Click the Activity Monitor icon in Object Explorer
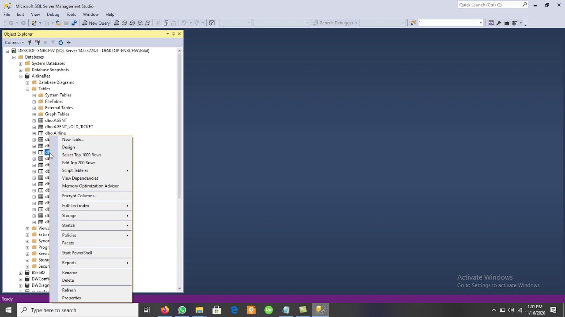Screen dimensions: 565x317 68,42
